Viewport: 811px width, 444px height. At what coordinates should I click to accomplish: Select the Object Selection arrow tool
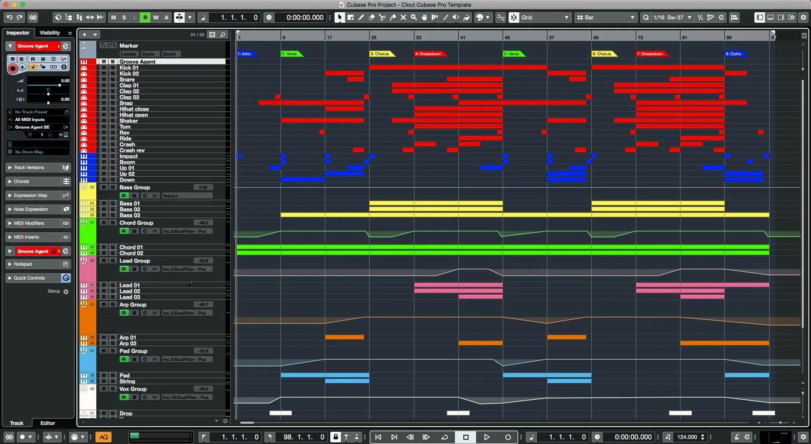coord(340,17)
